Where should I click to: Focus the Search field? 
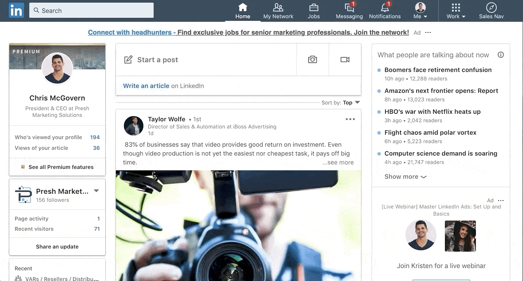pos(91,10)
